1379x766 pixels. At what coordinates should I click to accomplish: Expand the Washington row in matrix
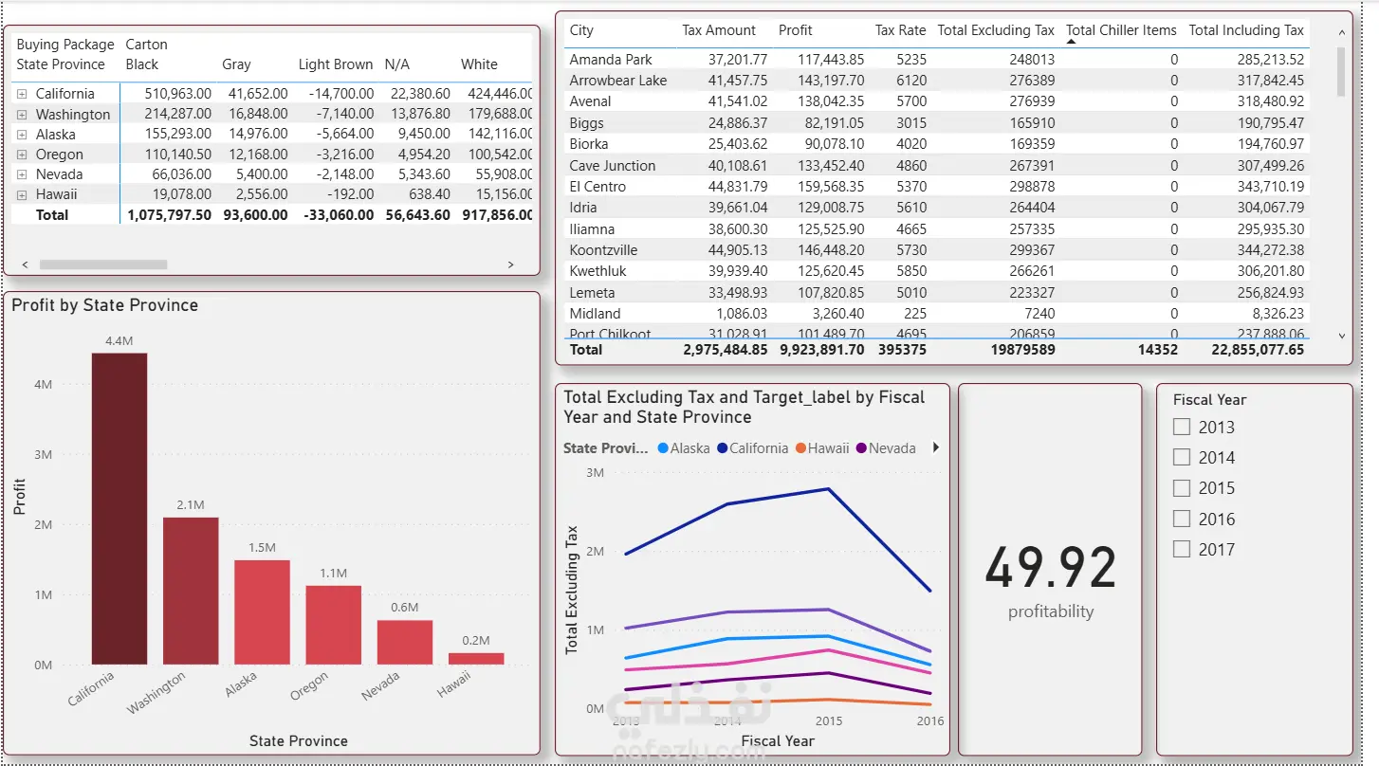click(22, 114)
